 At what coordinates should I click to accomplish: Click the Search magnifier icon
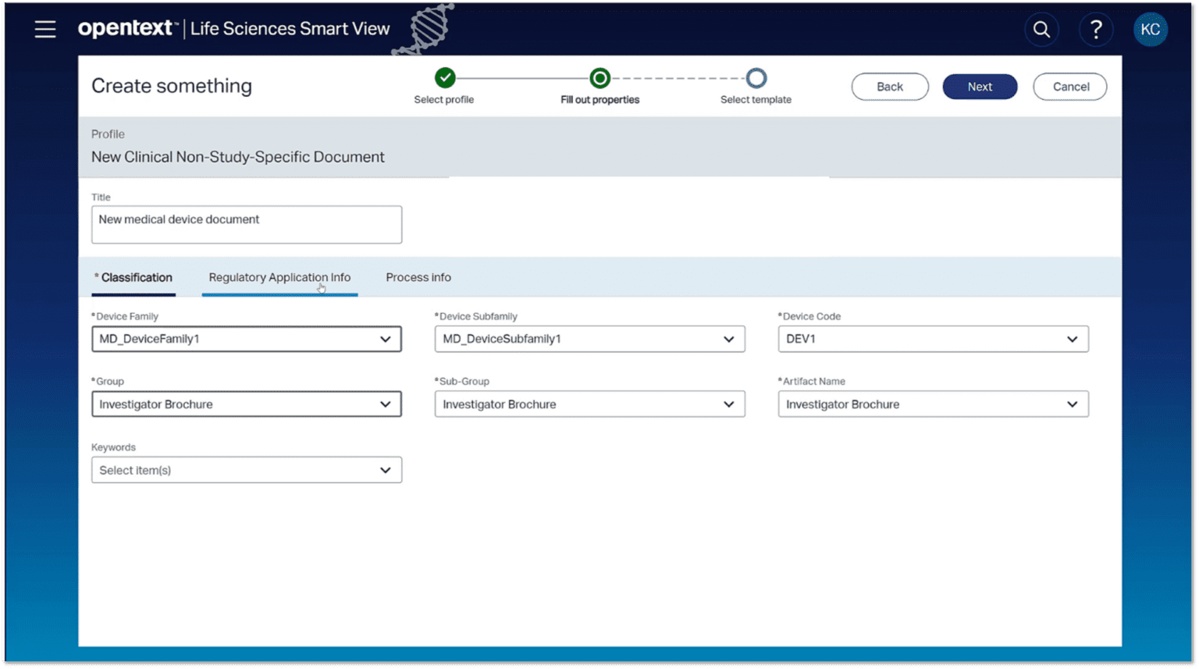click(1041, 29)
